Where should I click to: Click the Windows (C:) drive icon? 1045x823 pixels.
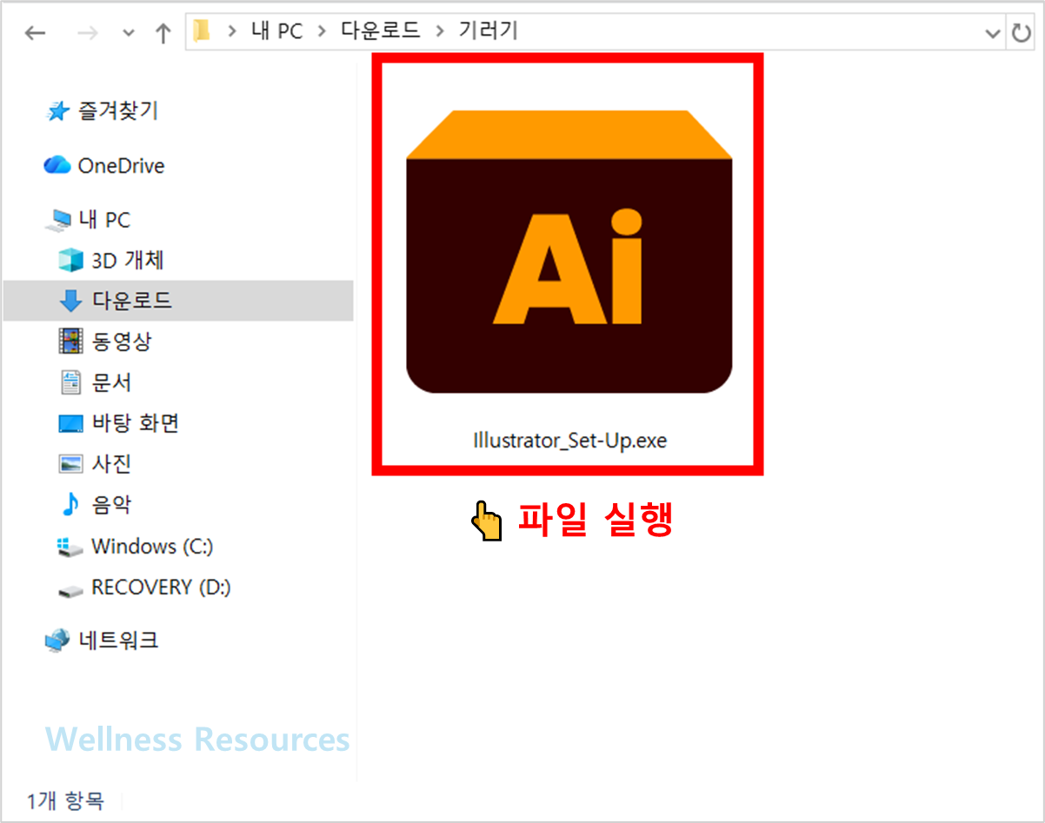click(x=70, y=547)
